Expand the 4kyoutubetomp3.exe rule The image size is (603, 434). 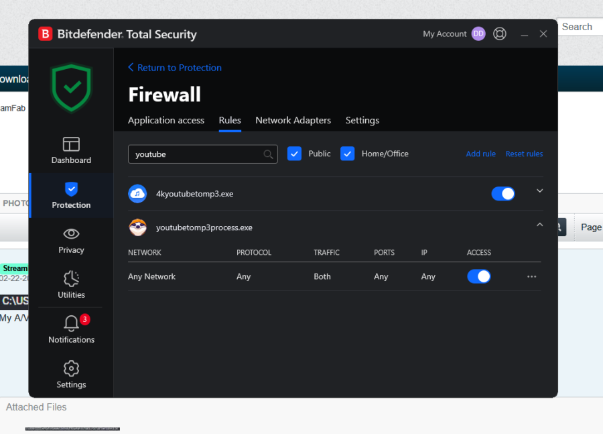coord(540,191)
